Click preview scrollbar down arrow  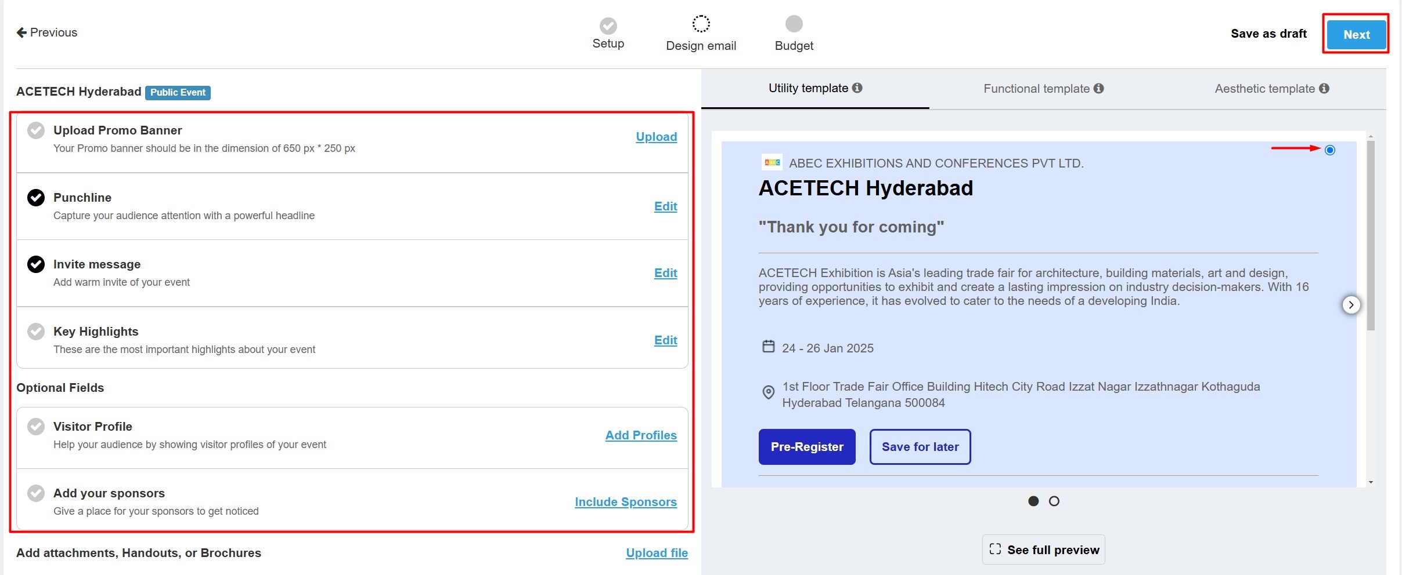1371,482
